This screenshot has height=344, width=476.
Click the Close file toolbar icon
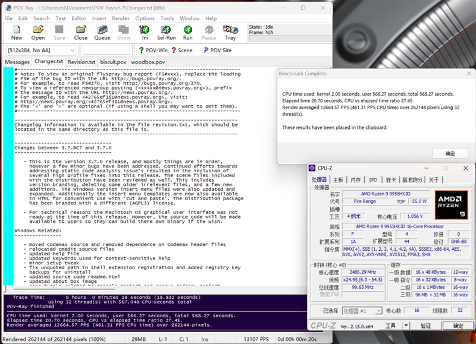(x=80, y=30)
